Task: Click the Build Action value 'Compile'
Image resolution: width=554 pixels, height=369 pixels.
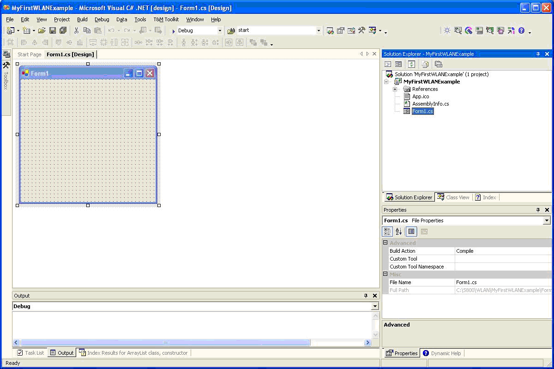Action: [x=503, y=251]
